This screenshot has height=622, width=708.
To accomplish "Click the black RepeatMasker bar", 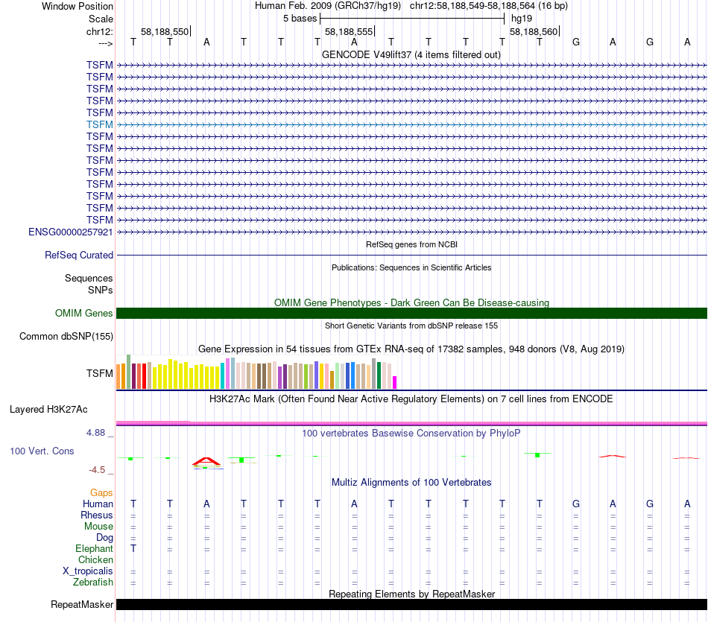I will pos(412,605).
